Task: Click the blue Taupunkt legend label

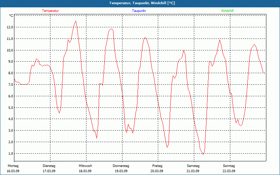Action: pyautogui.click(x=139, y=11)
